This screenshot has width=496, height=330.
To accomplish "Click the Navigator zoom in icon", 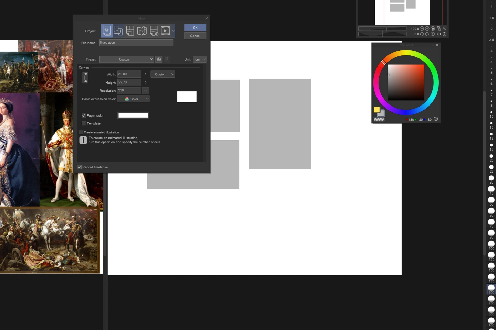I will [x=427, y=29].
